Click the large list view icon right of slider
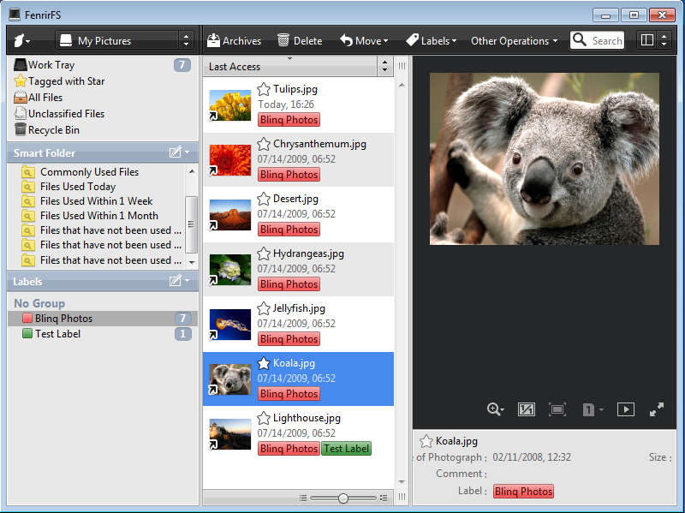 [384, 498]
